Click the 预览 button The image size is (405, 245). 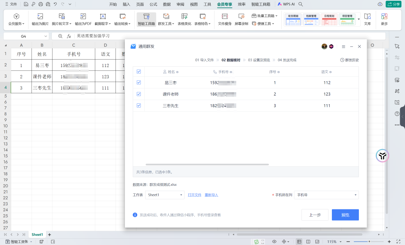click(x=345, y=215)
